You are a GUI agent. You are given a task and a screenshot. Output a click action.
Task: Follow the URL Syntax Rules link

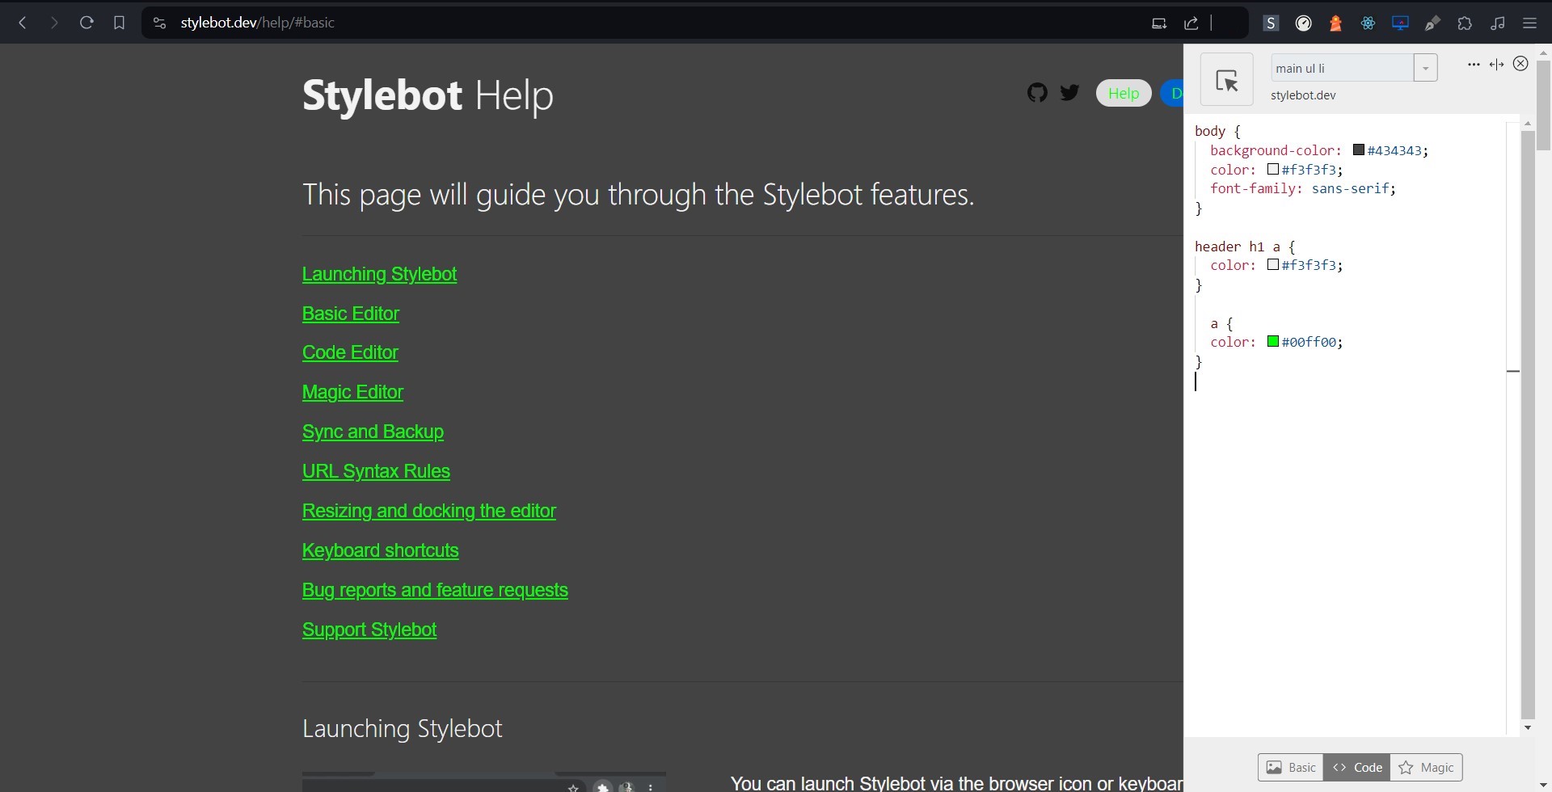(376, 471)
